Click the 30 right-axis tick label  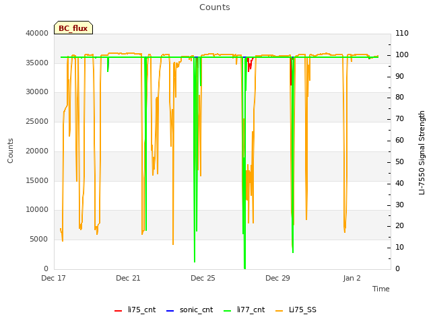point(399,205)
